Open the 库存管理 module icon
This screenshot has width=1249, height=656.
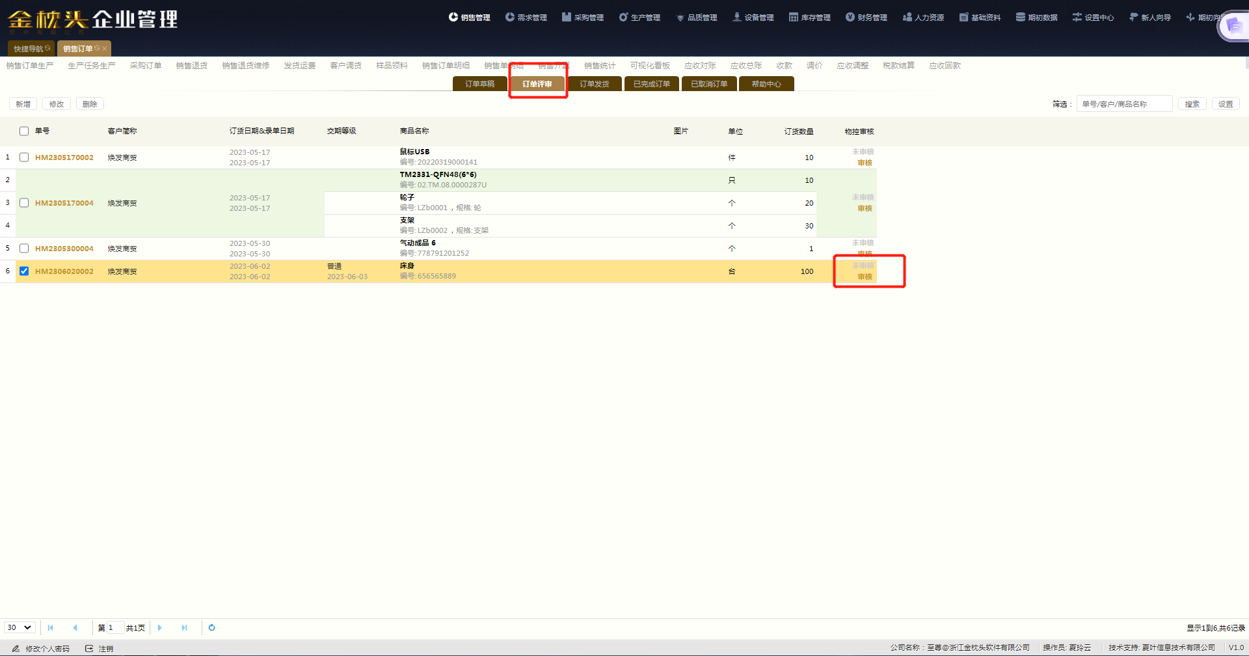(x=794, y=17)
